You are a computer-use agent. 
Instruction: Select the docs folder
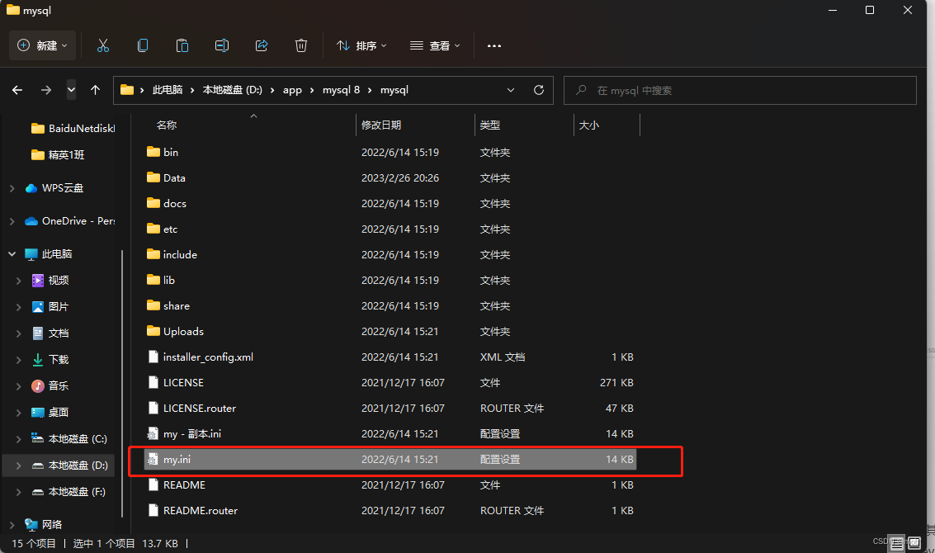pyautogui.click(x=175, y=203)
